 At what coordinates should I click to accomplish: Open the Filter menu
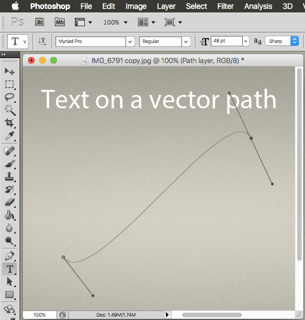[x=225, y=6]
